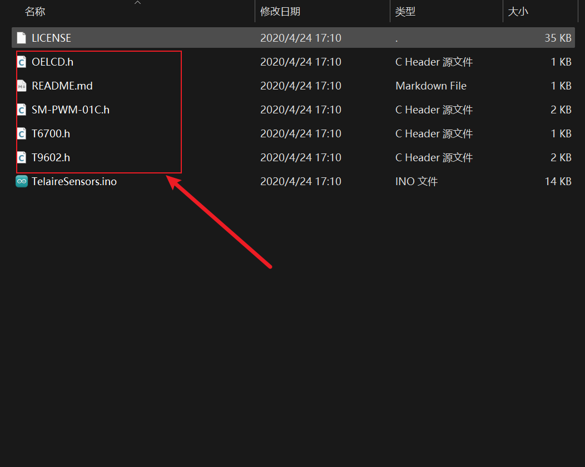This screenshot has width=585, height=467.
Task: Click the TelaireSensors.ino Arduino icon
Action: click(22, 181)
